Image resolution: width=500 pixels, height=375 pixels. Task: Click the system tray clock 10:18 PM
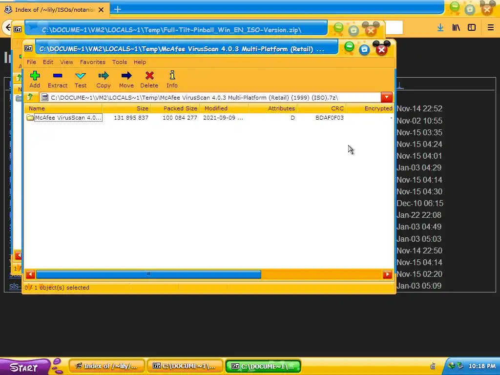[x=482, y=366]
